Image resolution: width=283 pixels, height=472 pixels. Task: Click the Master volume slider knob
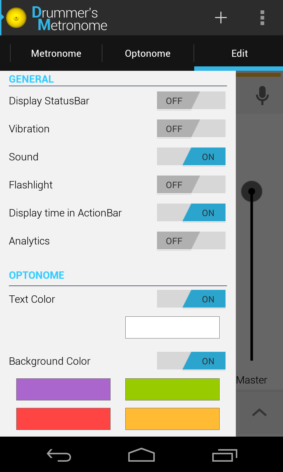click(x=252, y=191)
